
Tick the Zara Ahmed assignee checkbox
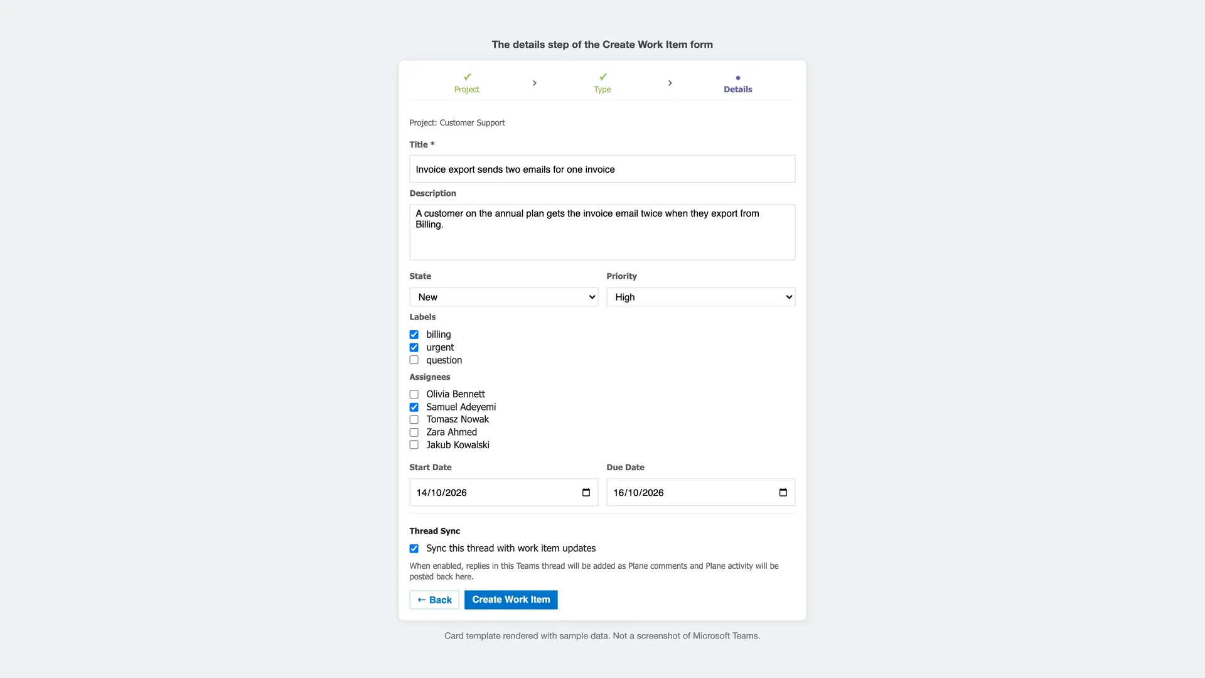[x=414, y=432]
